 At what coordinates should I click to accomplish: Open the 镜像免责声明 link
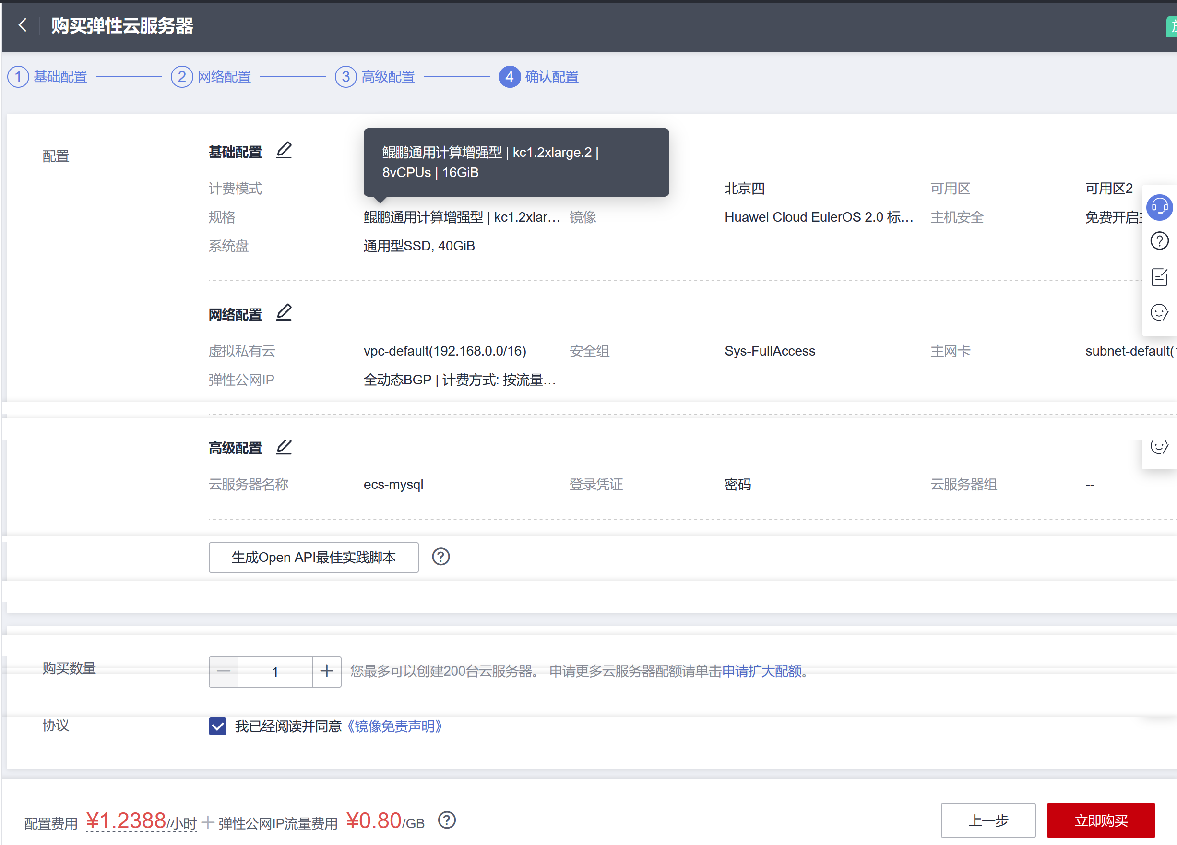coord(395,726)
